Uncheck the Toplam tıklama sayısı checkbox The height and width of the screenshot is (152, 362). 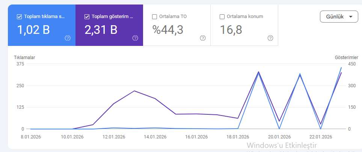(20, 17)
